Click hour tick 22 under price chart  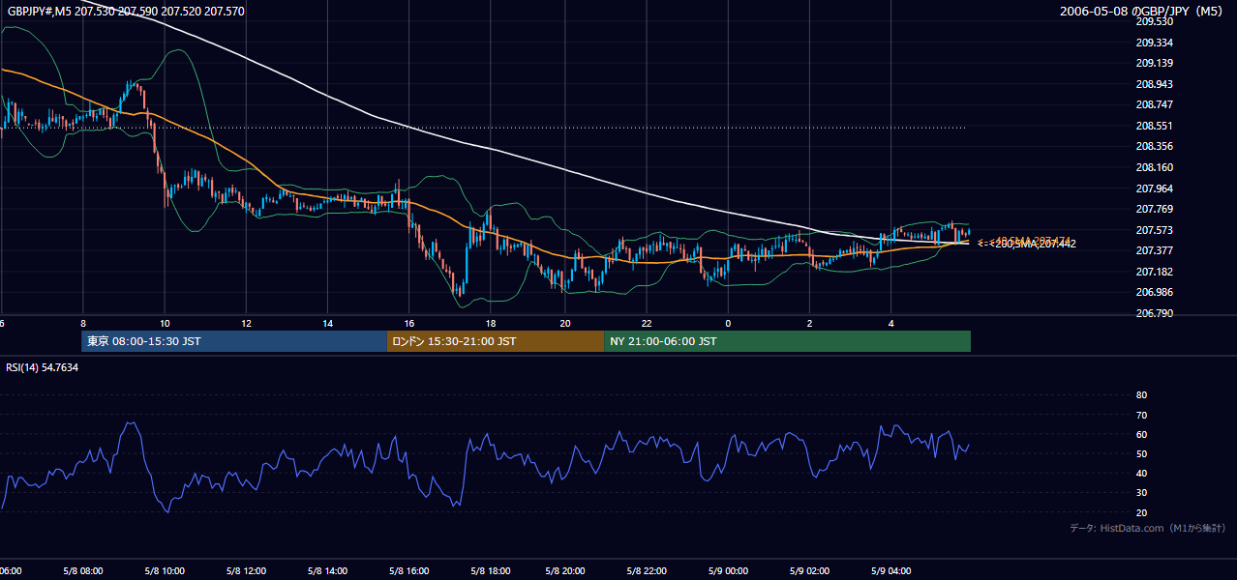coord(647,323)
